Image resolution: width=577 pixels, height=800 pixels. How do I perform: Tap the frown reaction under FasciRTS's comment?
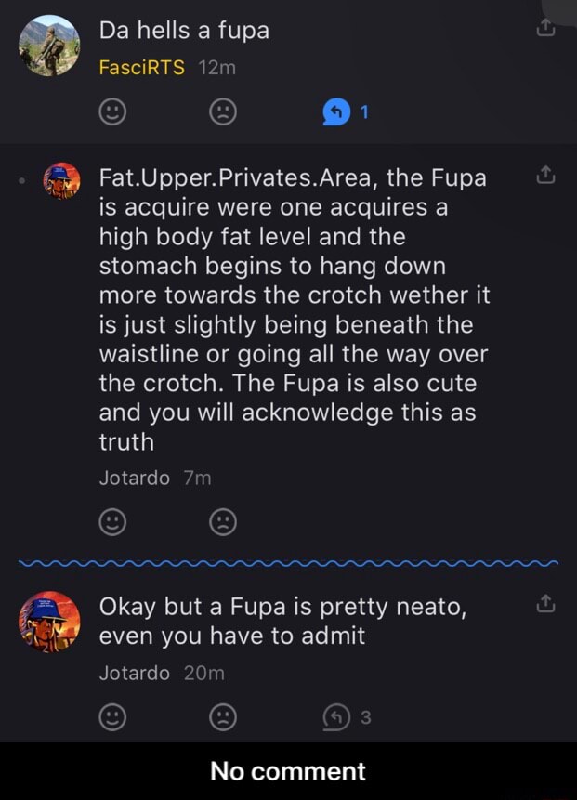coord(221,112)
